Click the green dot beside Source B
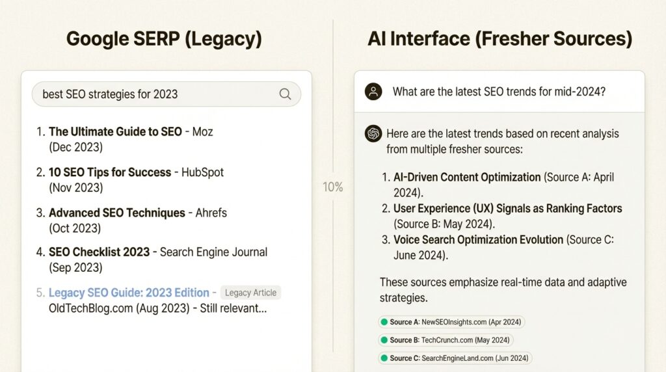 coord(384,340)
